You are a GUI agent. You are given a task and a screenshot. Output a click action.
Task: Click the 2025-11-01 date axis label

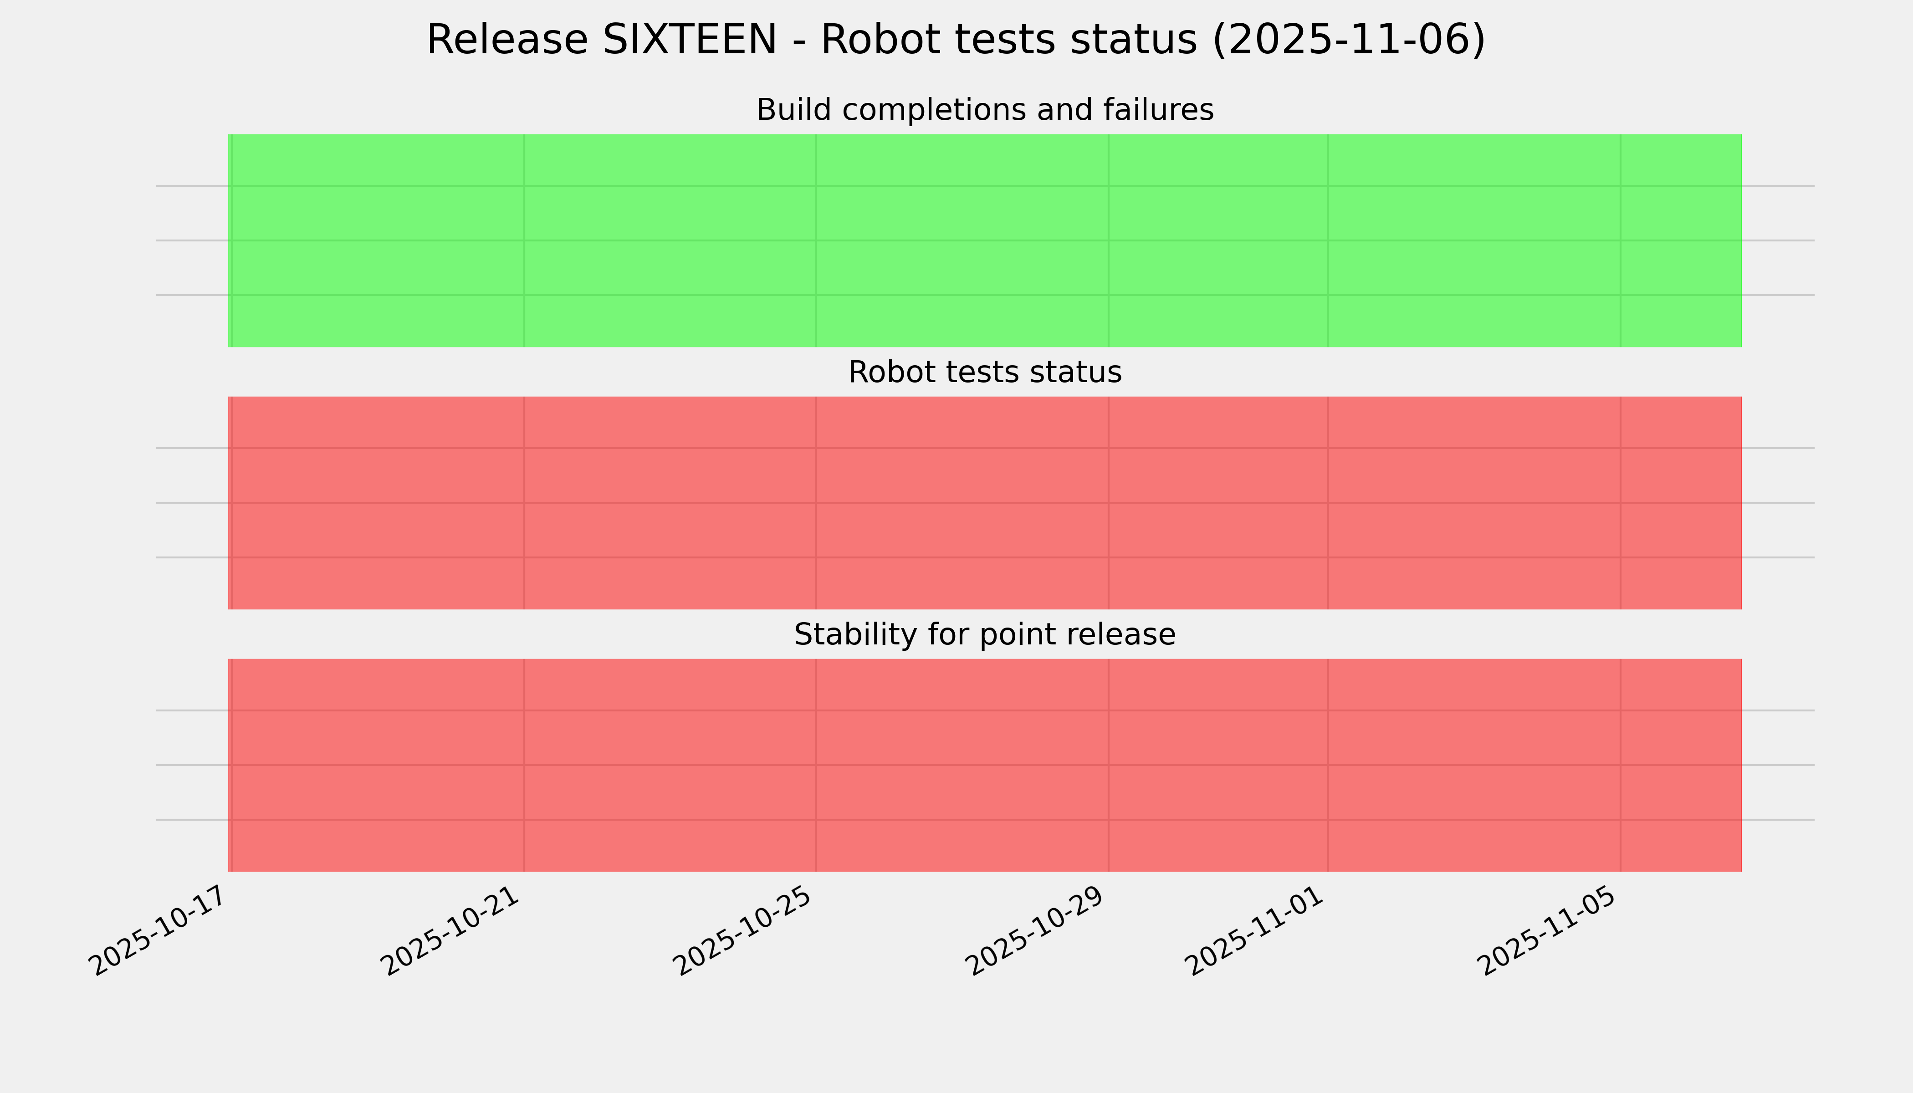point(1254,932)
